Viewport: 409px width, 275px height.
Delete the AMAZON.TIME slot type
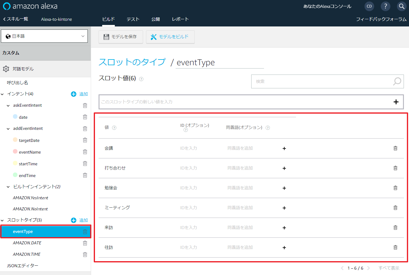[x=85, y=255]
